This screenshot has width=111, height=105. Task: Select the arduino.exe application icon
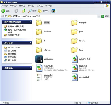click(39, 59)
